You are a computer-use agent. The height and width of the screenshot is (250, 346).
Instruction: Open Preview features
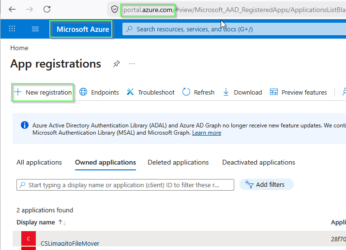pos(299,93)
